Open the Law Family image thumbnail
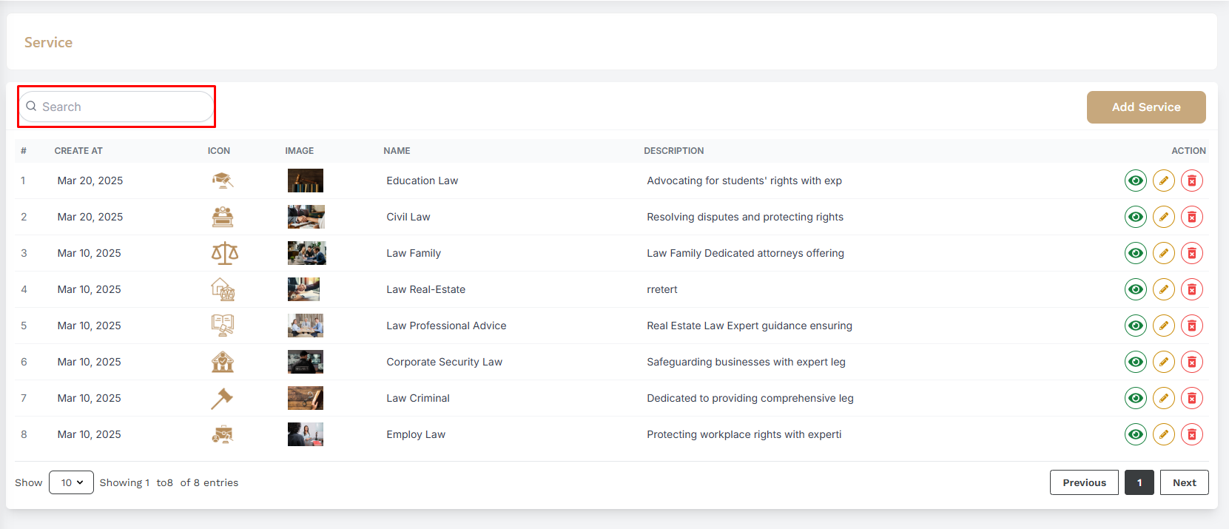The width and height of the screenshot is (1229, 529). [307, 253]
